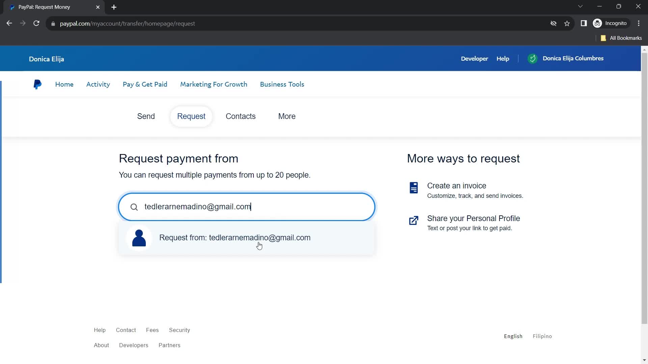Click the site lock icon in the address bar
This screenshot has height=364, width=648.
[x=53, y=24]
